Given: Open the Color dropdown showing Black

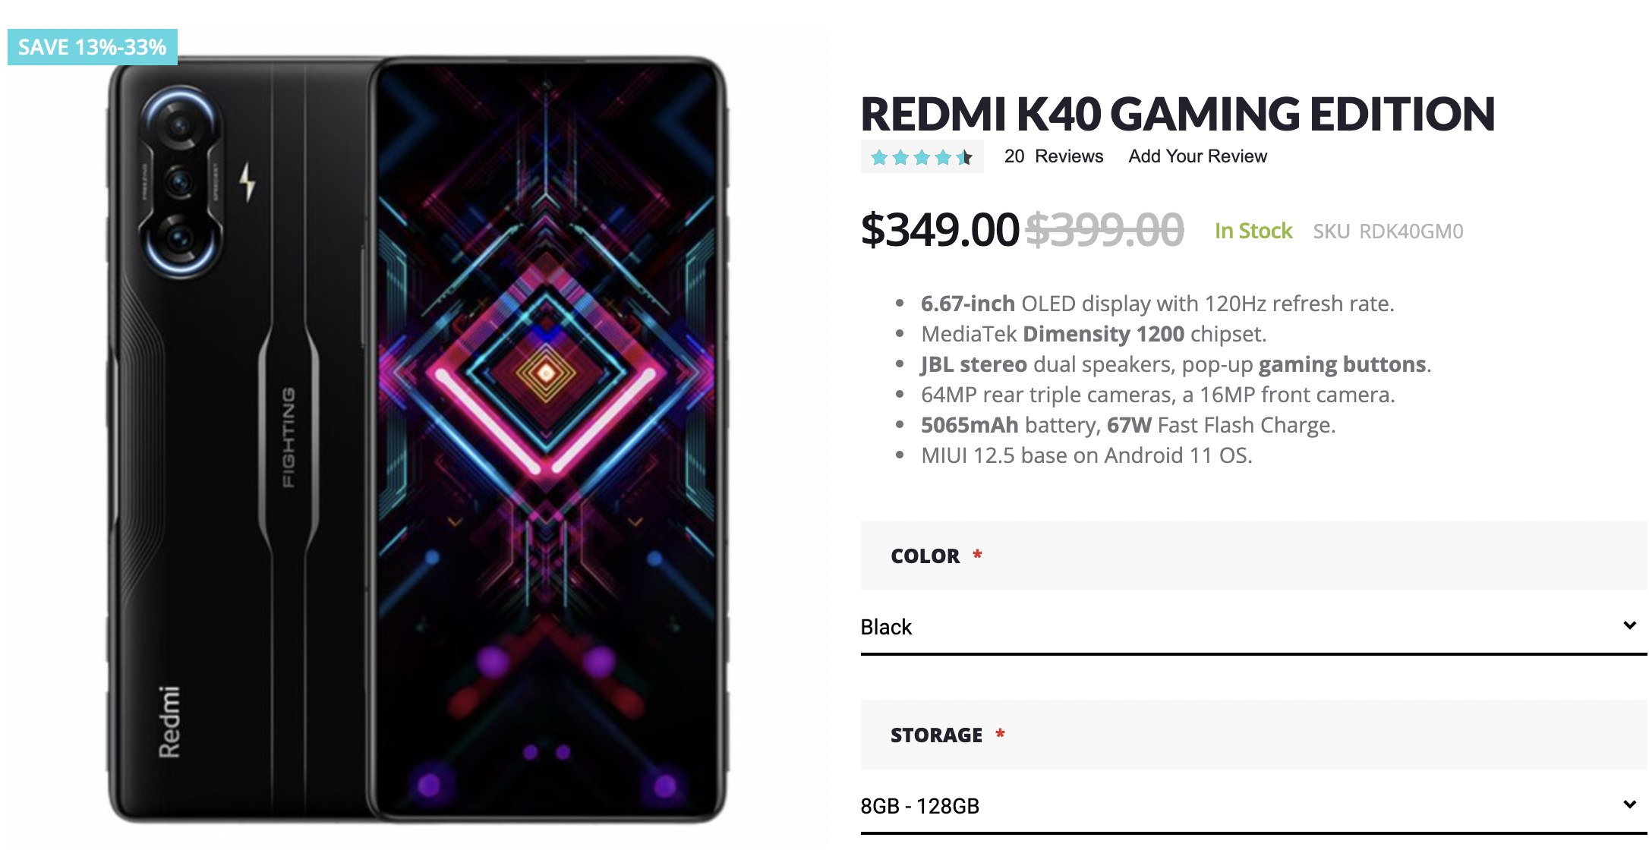Looking at the screenshot, I should [x=1245, y=627].
